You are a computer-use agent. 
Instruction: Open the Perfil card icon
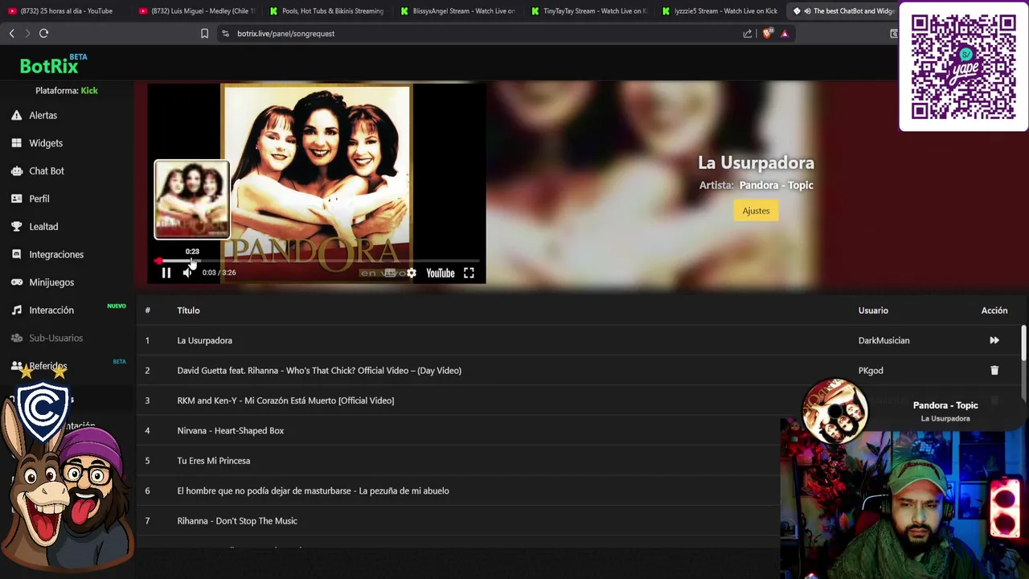[x=16, y=199]
